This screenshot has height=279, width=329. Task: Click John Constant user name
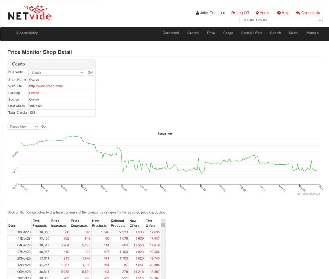click(x=212, y=13)
